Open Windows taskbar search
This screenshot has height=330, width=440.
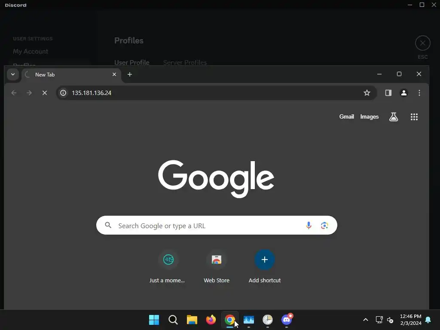coord(173,320)
